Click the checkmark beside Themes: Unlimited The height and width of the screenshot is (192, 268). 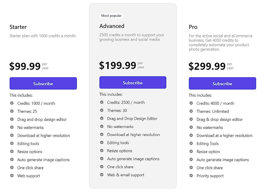[x=191, y=111]
